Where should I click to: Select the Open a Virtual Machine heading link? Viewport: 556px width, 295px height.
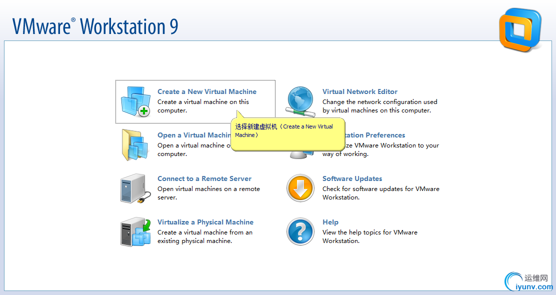tap(194, 135)
